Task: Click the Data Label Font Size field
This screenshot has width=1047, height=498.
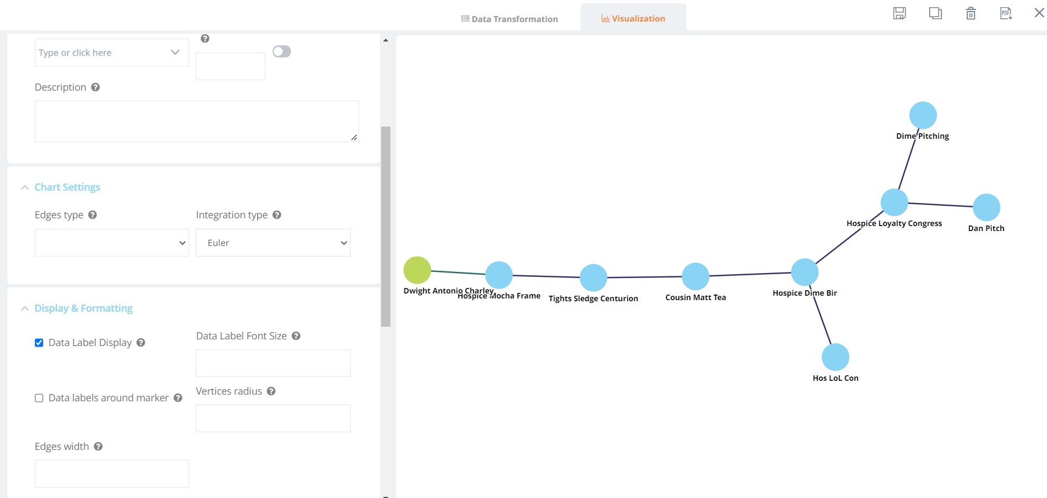Action: (x=273, y=363)
